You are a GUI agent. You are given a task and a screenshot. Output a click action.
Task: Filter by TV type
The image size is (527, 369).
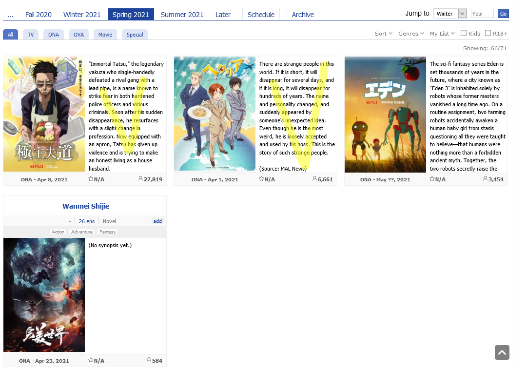click(31, 35)
